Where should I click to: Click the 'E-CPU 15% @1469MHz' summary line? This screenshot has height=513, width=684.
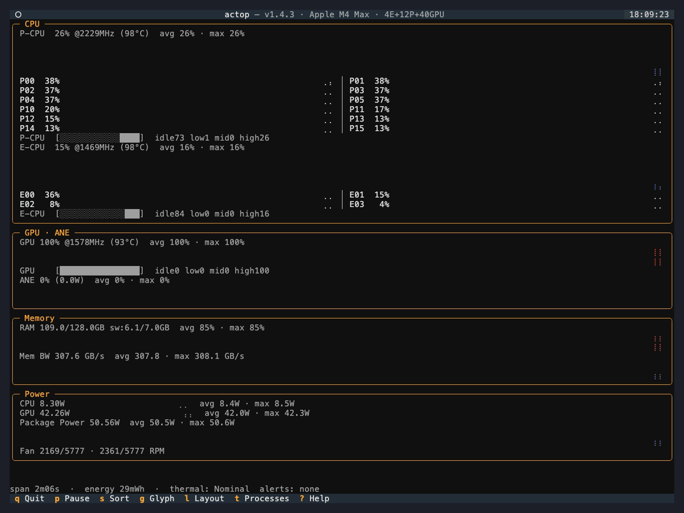(x=132, y=148)
